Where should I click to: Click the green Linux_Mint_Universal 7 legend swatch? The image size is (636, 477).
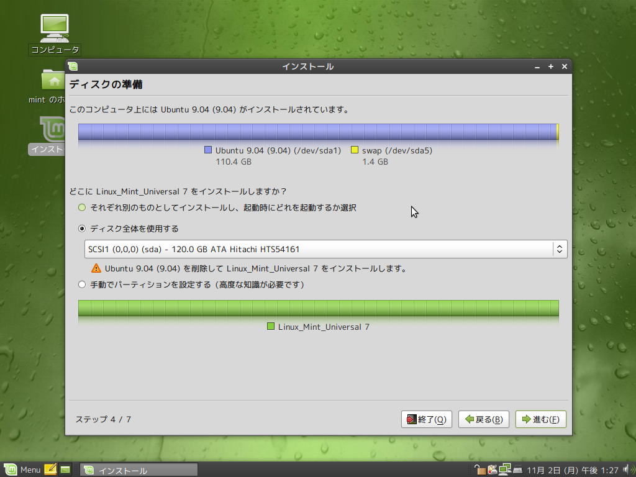pos(271,326)
